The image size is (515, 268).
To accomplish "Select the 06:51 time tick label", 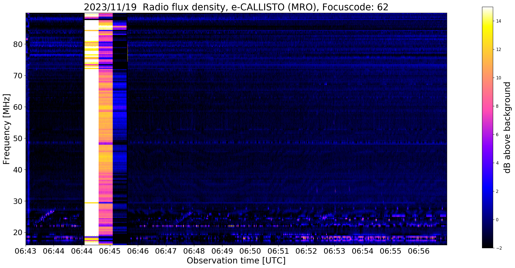I will [x=278, y=251].
